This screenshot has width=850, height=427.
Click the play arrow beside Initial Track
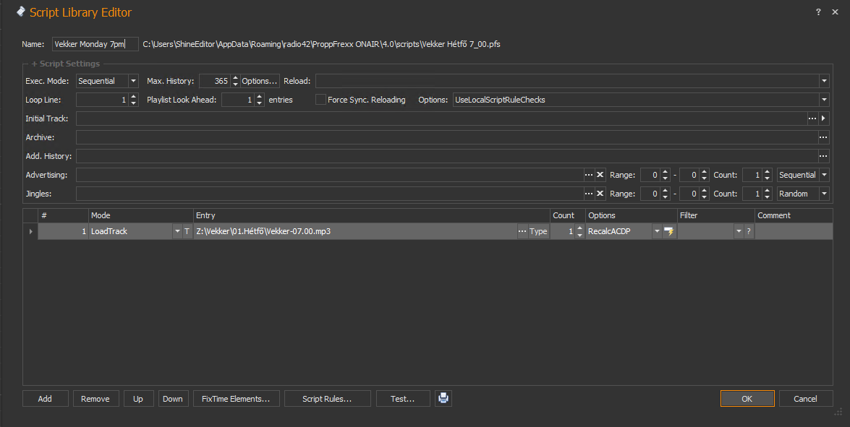point(824,118)
